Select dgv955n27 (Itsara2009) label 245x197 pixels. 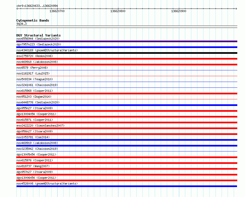point(35,108)
